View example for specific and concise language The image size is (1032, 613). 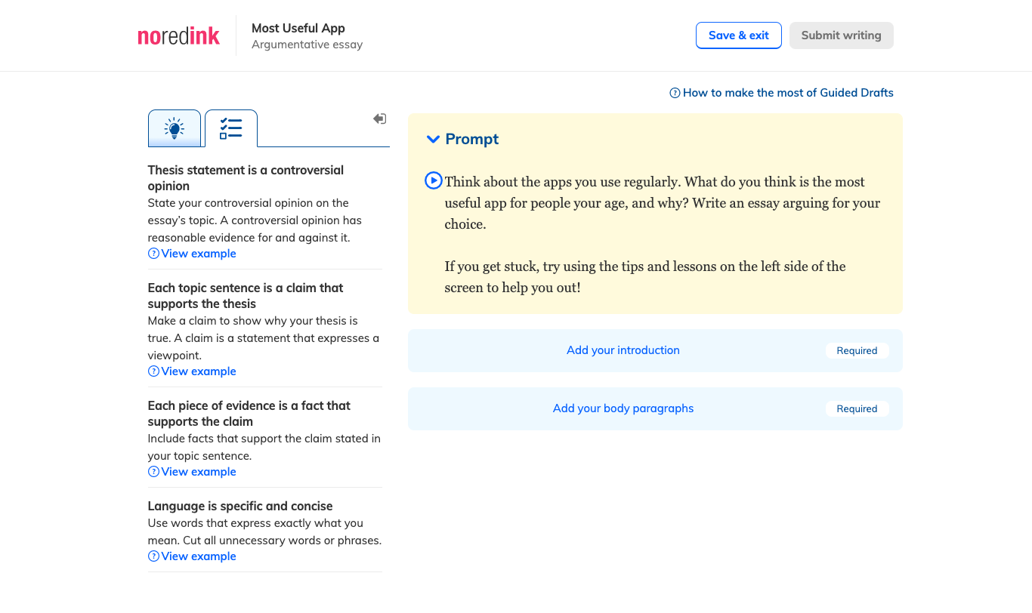pos(192,556)
